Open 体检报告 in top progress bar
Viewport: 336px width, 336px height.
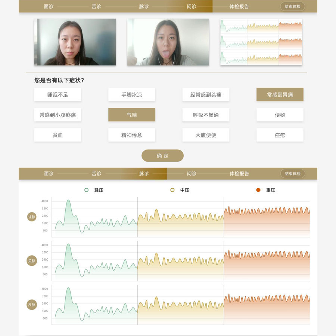pos(239,6)
